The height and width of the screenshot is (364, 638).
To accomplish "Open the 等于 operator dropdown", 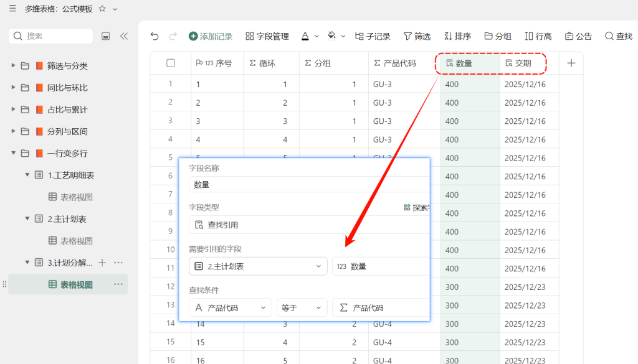I will tap(302, 307).
